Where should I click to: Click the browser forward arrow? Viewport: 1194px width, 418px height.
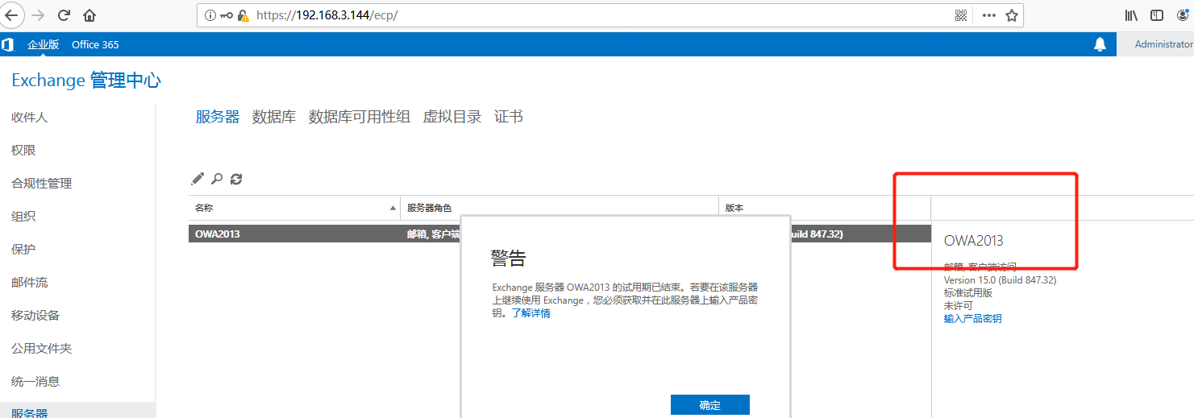pos(38,15)
